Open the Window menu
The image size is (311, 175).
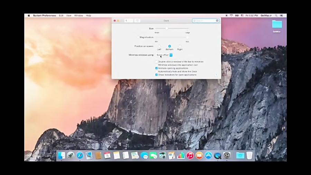point(78,16)
